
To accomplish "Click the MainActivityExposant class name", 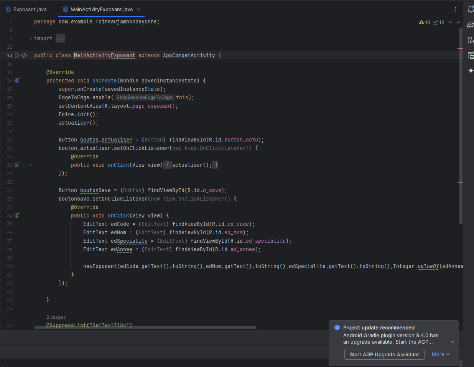I will (105, 55).
